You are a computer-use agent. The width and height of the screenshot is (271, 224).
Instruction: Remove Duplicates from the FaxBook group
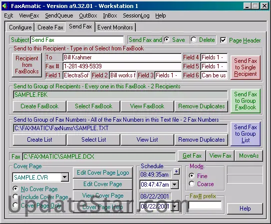pyautogui.click(x=201, y=106)
